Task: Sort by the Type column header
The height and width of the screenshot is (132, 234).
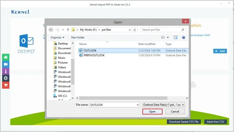Action: [168, 44]
